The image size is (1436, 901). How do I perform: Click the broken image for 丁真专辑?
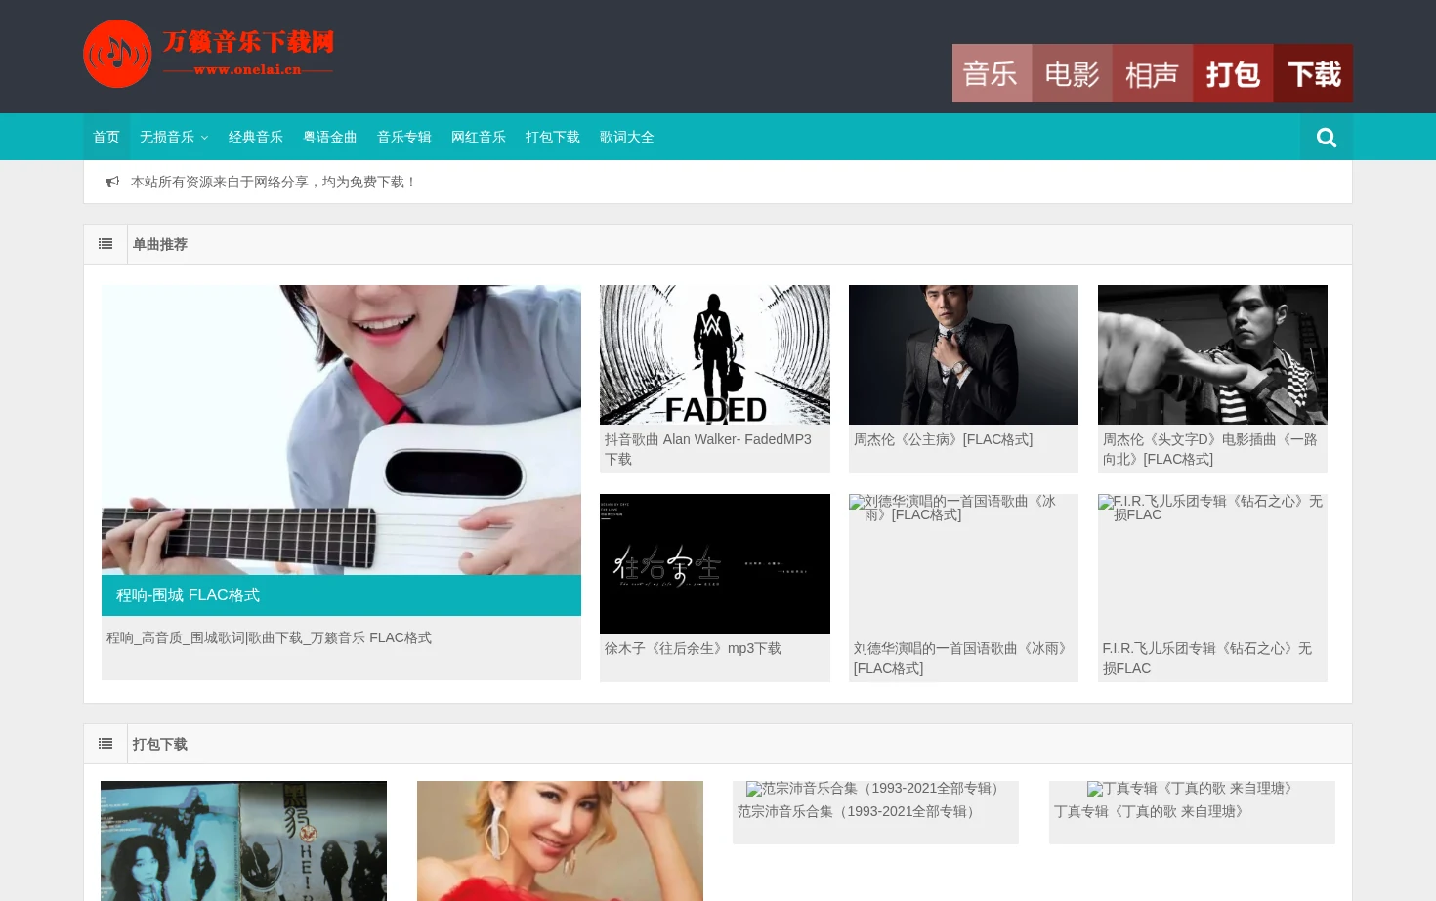click(1192, 788)
